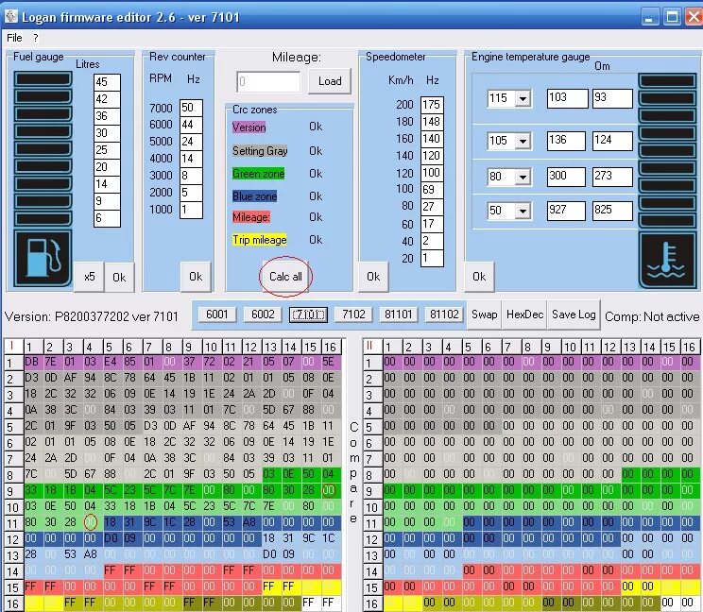The image size is (703, 612).
Task: Open the 50 temperature dropdown
Action: 523,211
